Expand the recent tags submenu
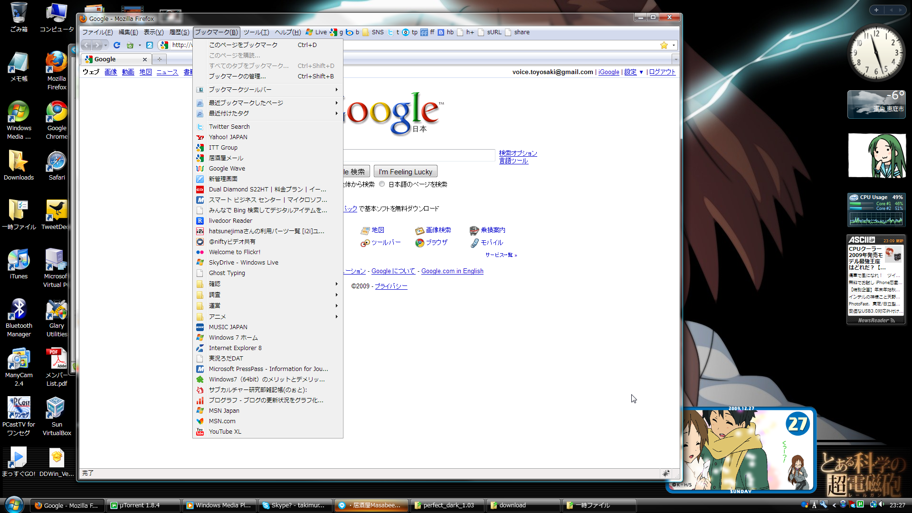This screenshot has width=912, height=513. pyautogui.click(x=268, y=114)
